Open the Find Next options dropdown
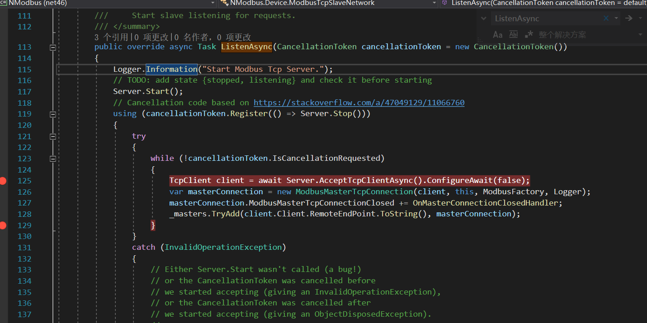The image size is (647, 323). coord(640,19)
